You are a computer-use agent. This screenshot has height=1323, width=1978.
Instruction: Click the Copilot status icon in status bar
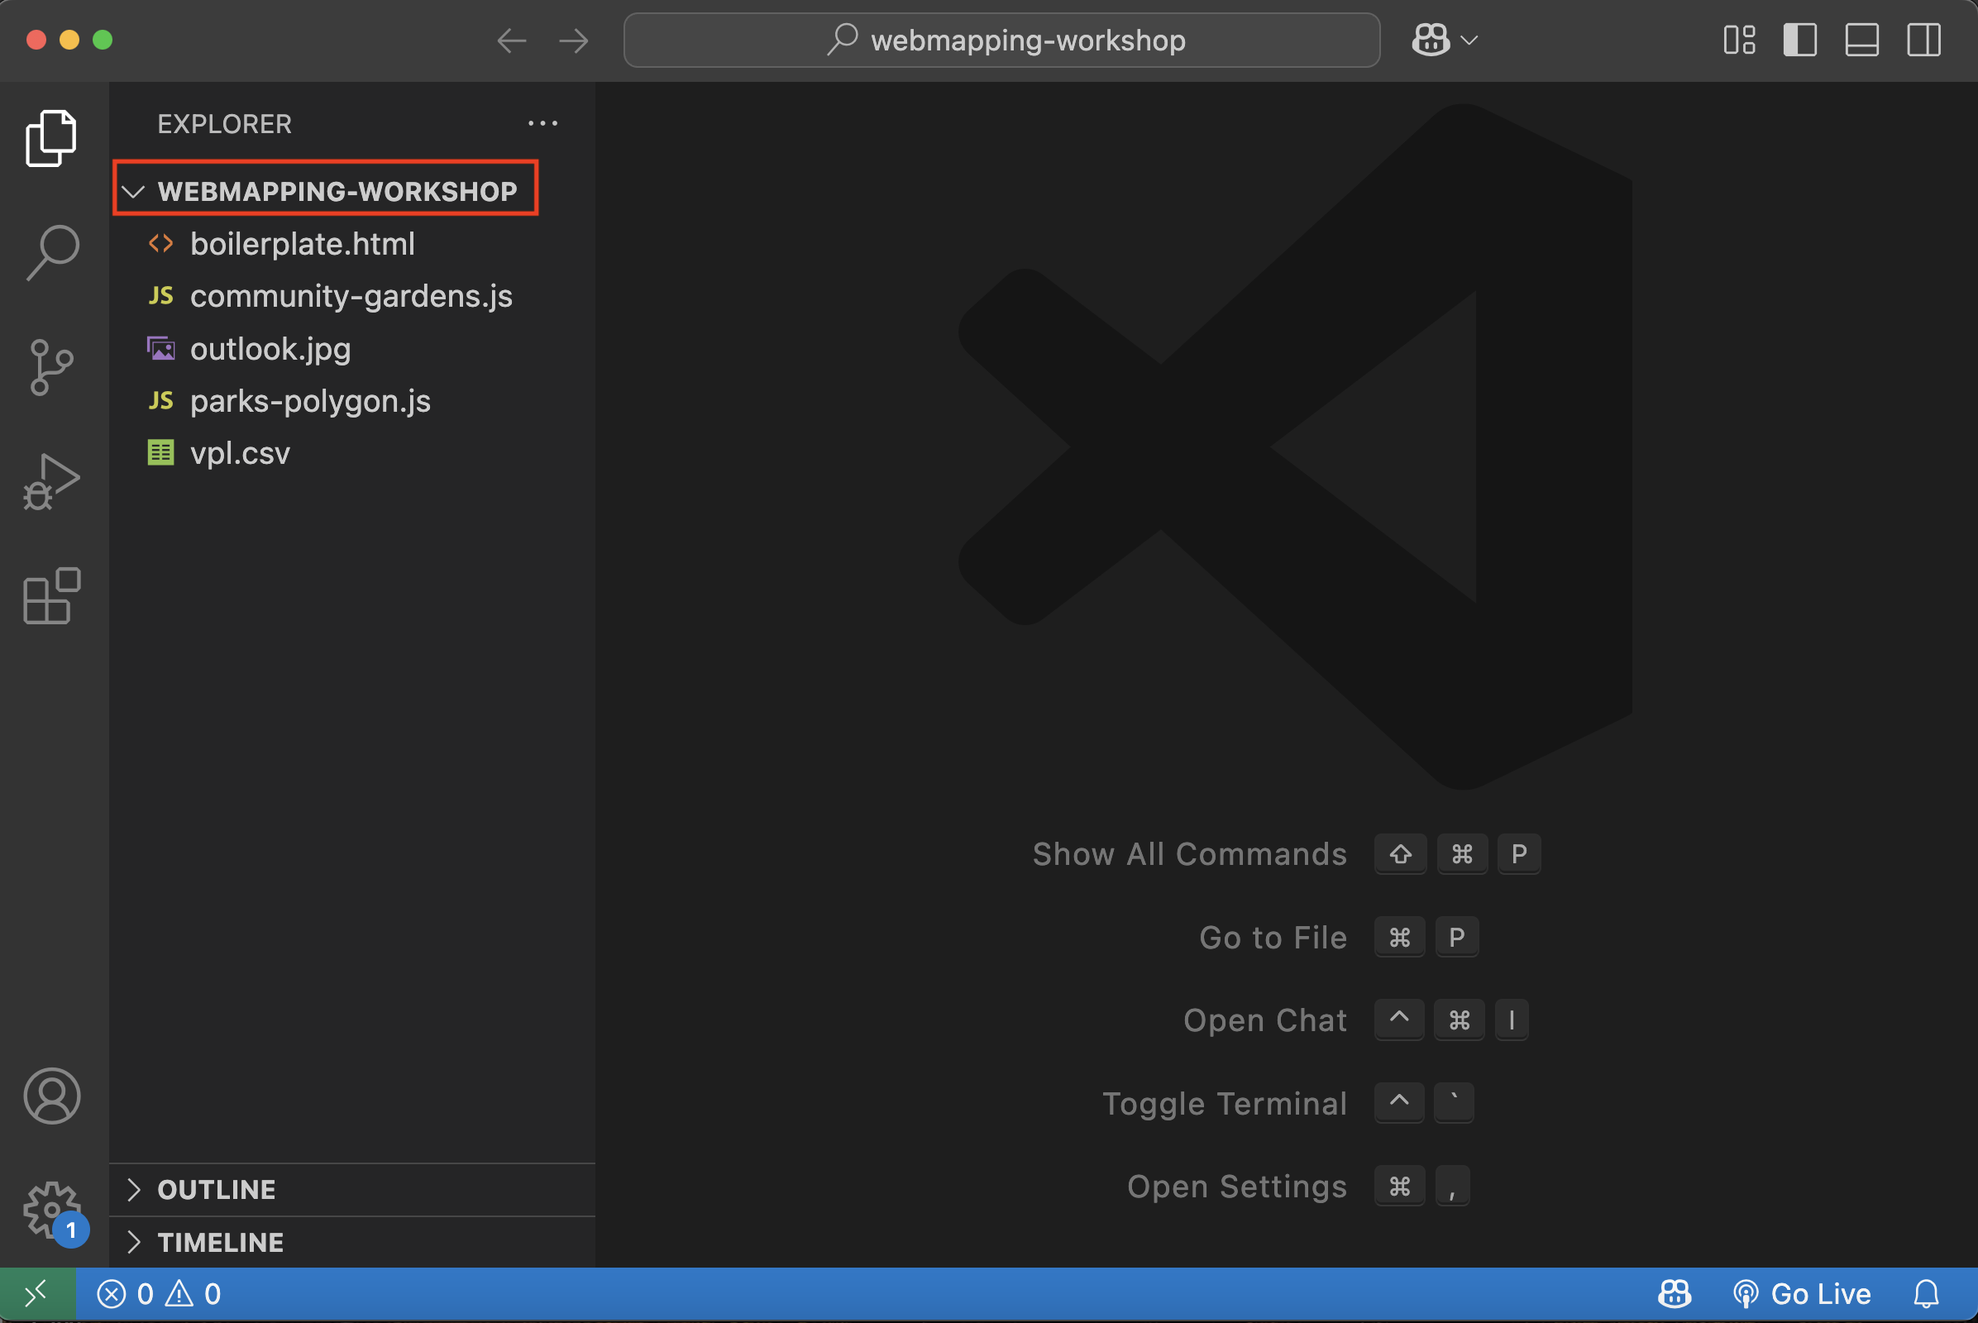(1675, 1294)
